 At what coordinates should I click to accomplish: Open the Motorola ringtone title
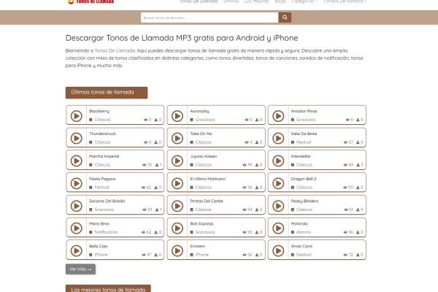click(299, 223)
